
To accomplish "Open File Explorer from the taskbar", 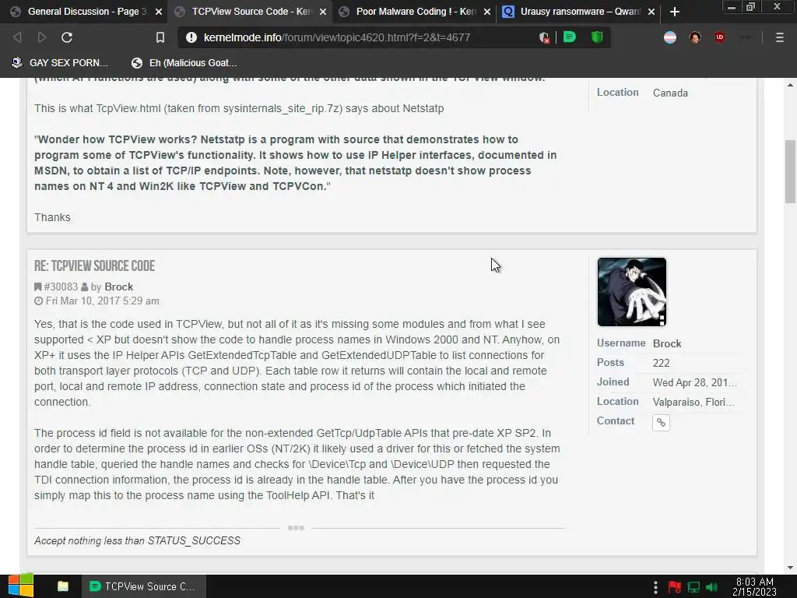I will point(63,586).
